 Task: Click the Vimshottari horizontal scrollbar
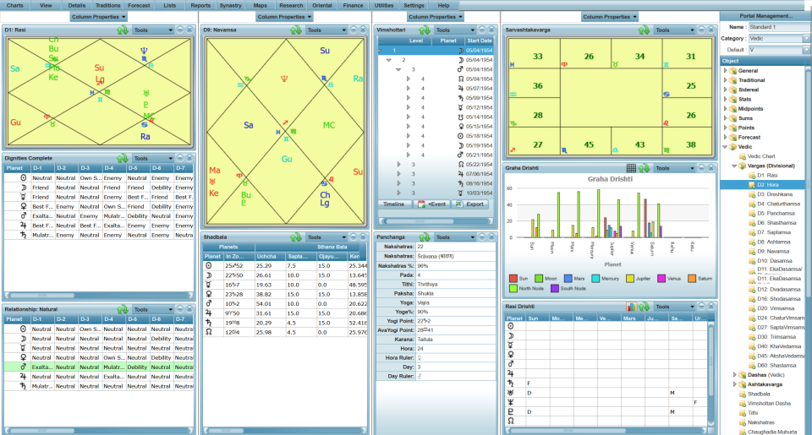tap(436, 220)
